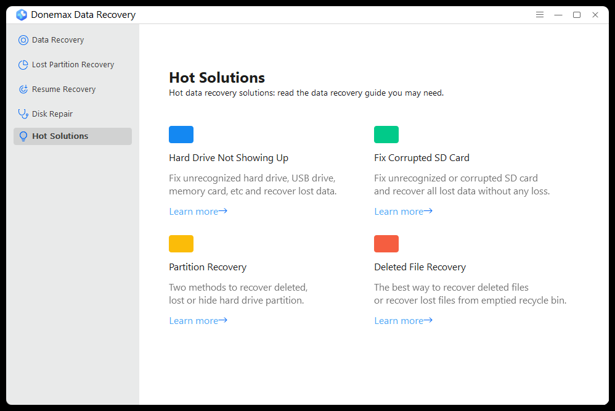615x411 pixels.
Task: Click the yellow Partition Recovery icon
Action: (x=181, y=244)
